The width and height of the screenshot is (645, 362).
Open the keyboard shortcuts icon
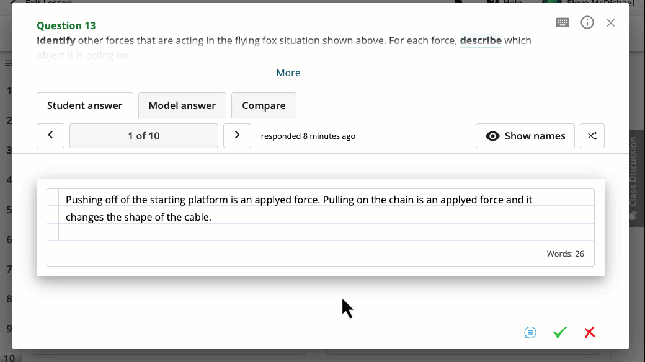coord(563,23)
